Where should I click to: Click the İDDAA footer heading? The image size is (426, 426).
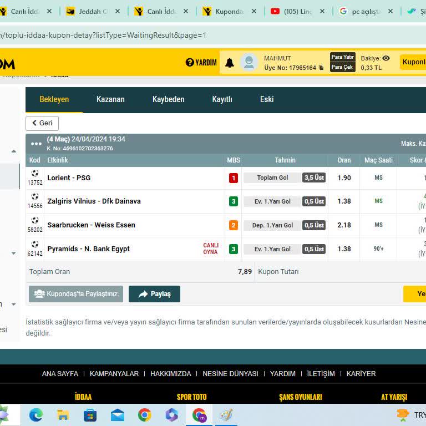pos(83,397)
